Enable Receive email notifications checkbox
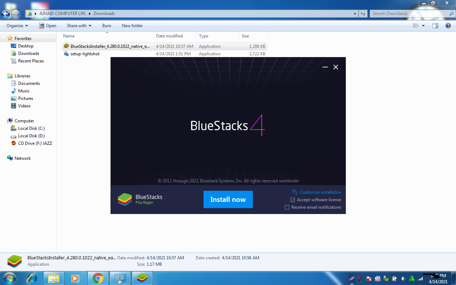This screenshot has height=285, width=456. pos(287,207)
